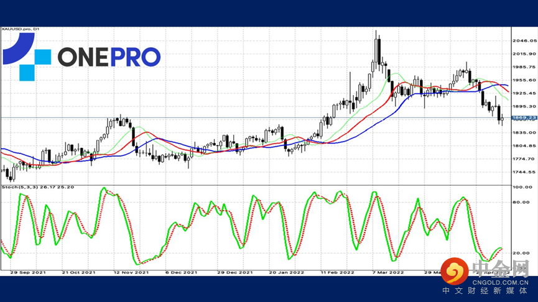Select the 29 Dec 2021 date label

pos(235,273)
